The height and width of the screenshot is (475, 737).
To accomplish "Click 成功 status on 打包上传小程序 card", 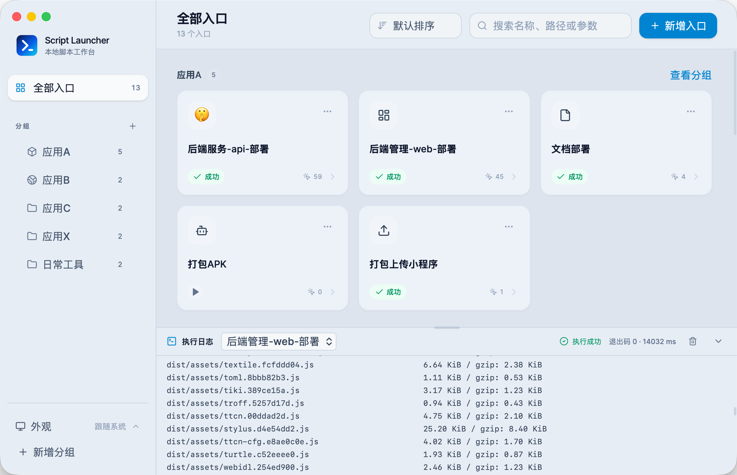I will pyautogui.click(x=388, y=292).
